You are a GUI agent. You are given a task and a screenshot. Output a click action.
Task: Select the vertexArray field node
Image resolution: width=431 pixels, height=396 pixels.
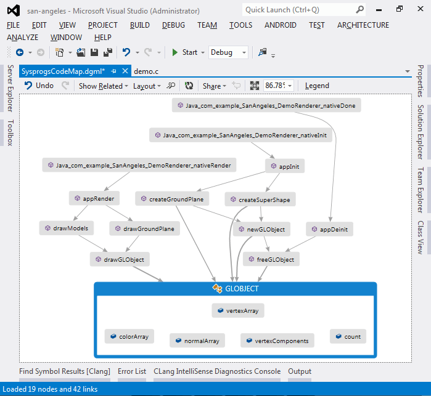tap(238, 310)
